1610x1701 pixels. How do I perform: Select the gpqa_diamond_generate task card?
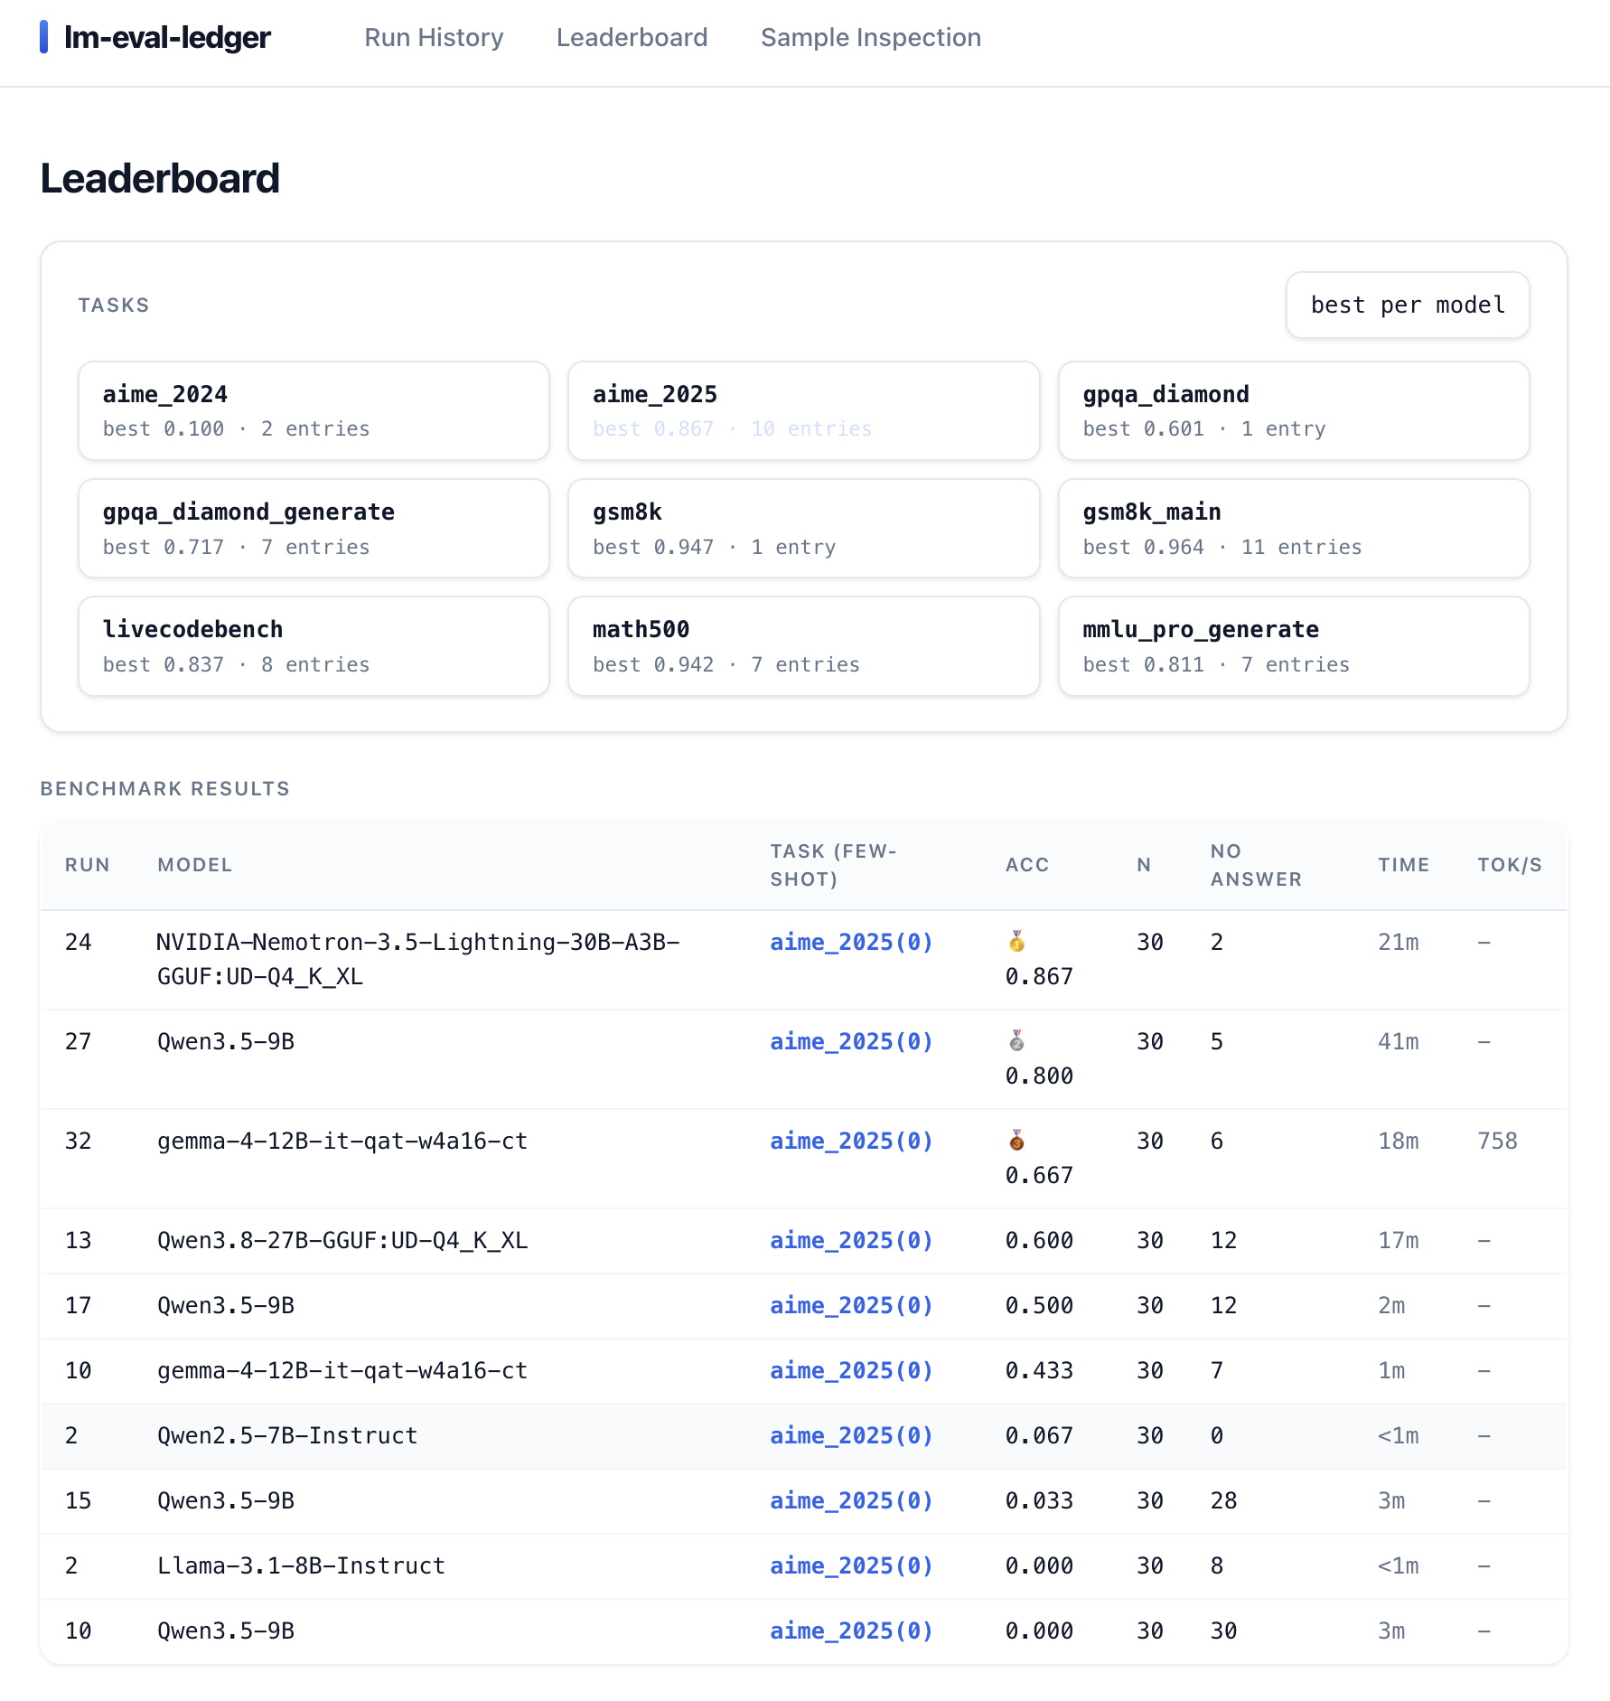point(314,529)
